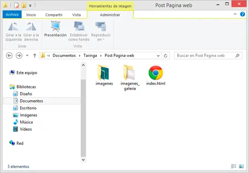Switch to the Vista ribbon tab
Viewport: 249px width, 173px height.
(76, 15)
